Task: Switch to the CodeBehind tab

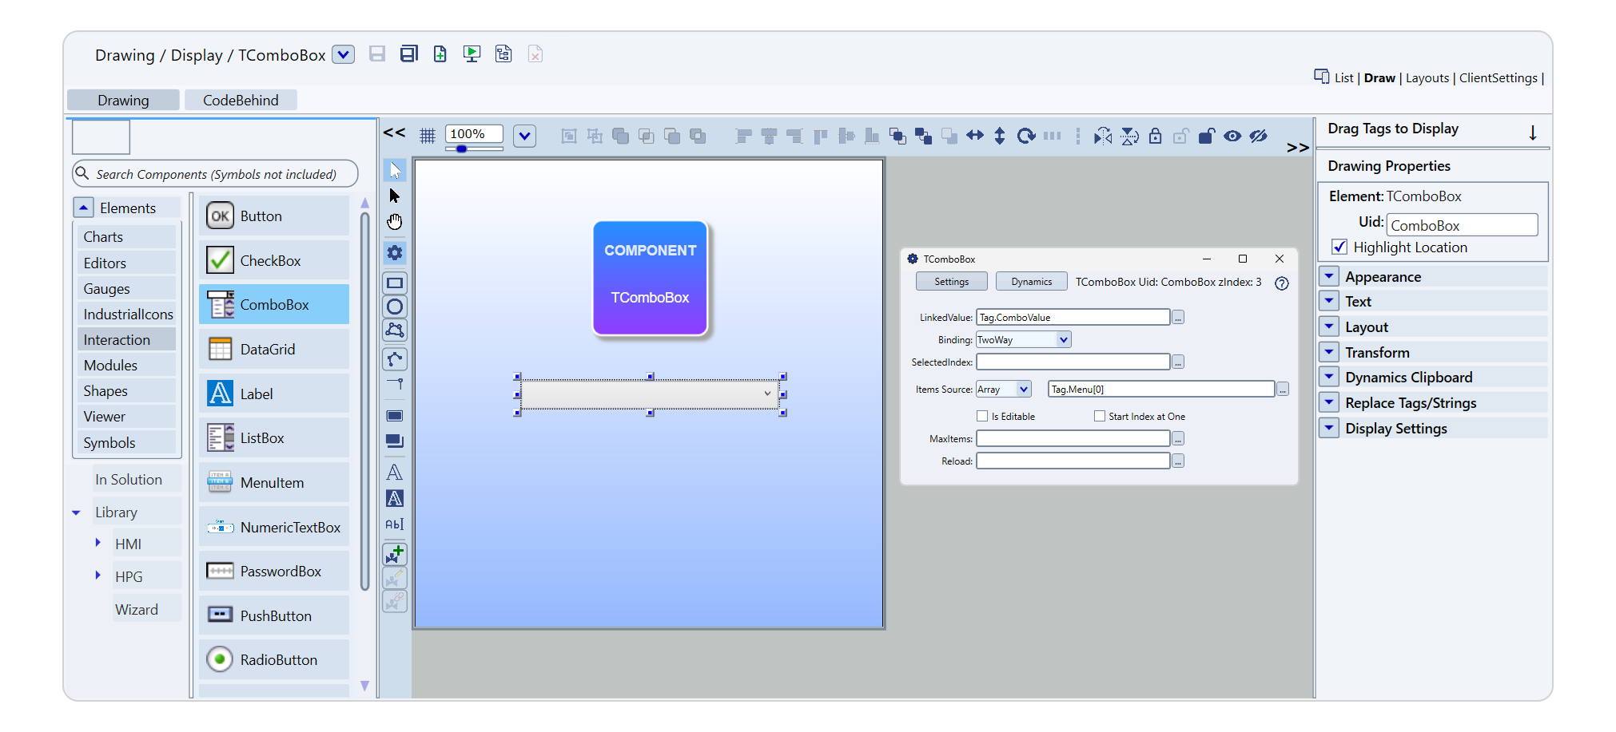Action: click(241, 101)
